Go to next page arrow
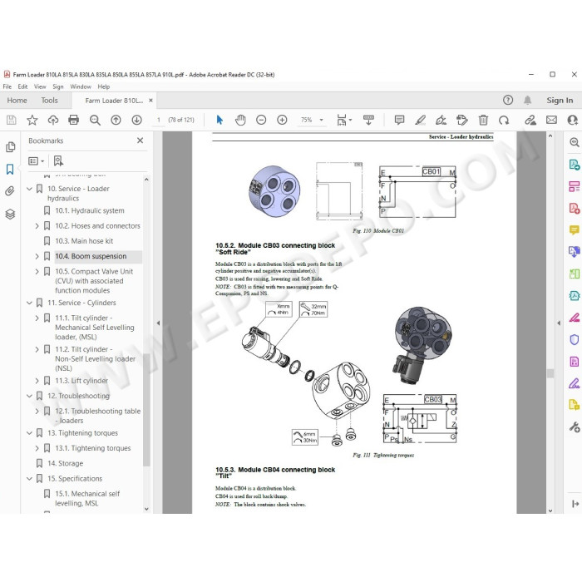 pyautogui.click(x=136, y=120)
